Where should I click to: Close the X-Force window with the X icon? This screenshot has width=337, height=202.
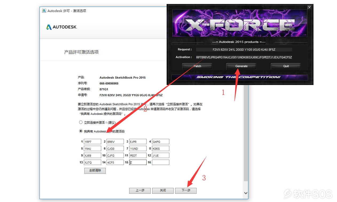309,7
